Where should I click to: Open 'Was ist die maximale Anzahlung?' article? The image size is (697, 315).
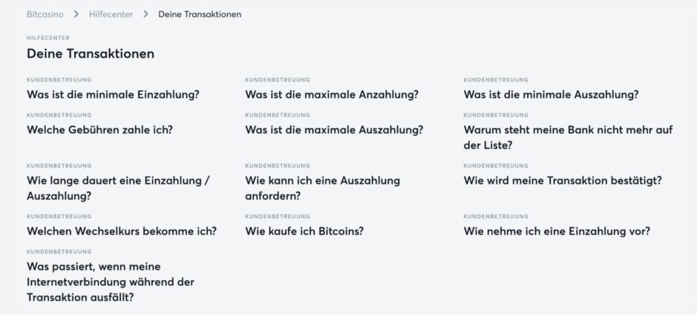(332, 95)
